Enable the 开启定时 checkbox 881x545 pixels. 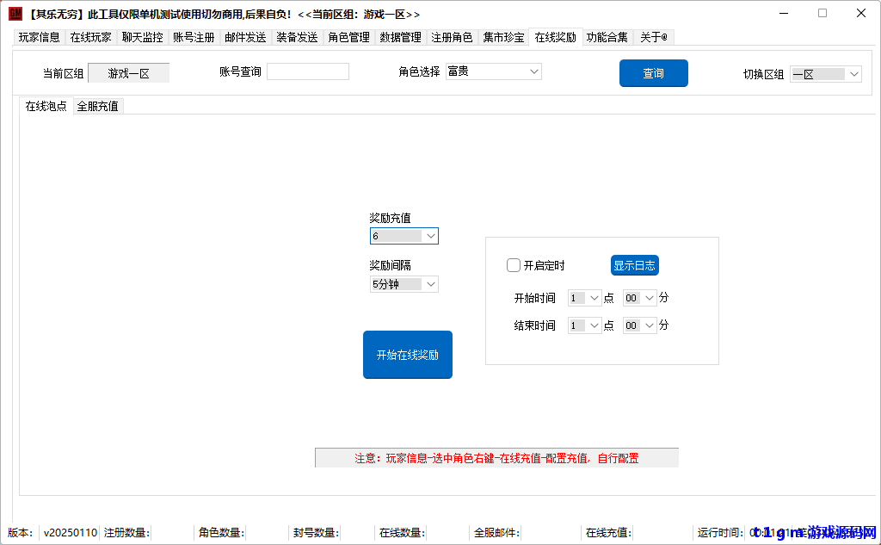tap(513, 265)
